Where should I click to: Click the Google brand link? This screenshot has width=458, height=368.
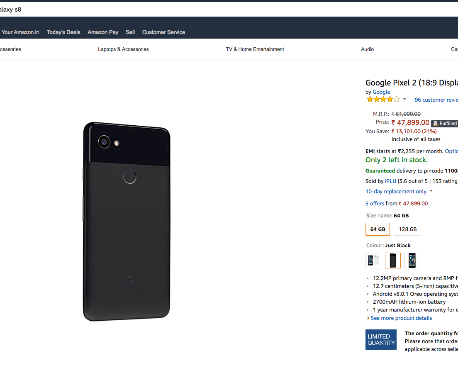tap(381, 92)
